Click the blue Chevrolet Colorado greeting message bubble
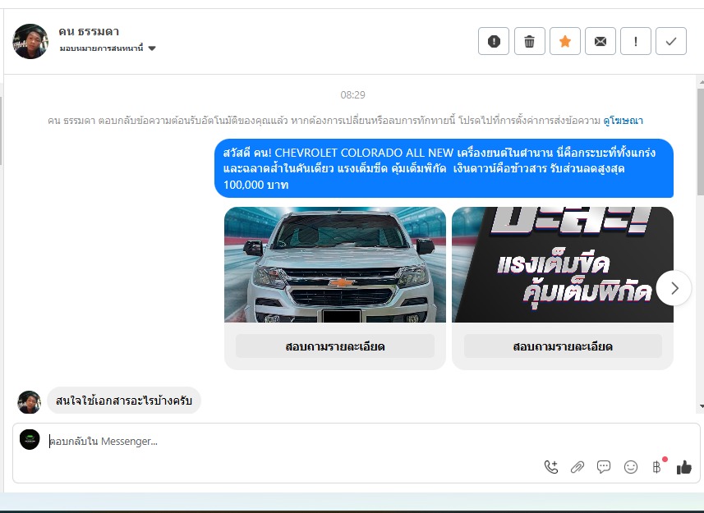704x513 pixels. click(x=444, y=168)
